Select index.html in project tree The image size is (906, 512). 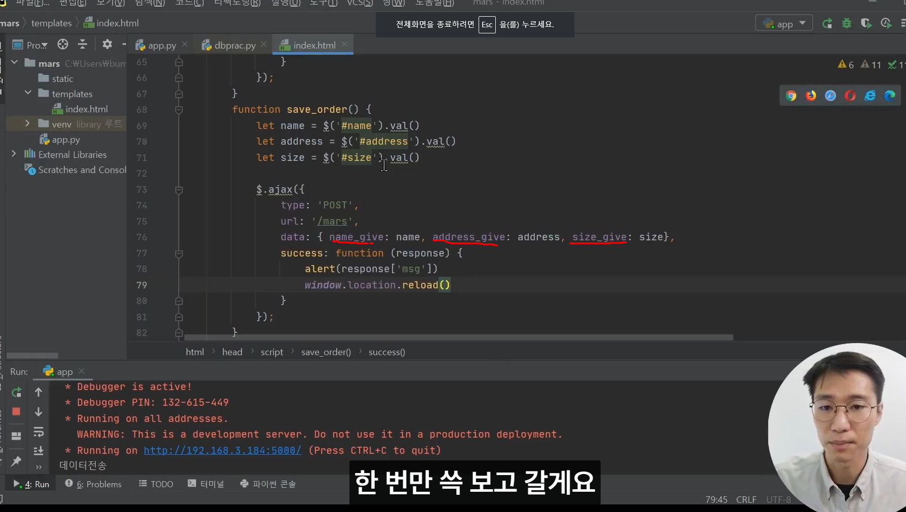(80, 109)
